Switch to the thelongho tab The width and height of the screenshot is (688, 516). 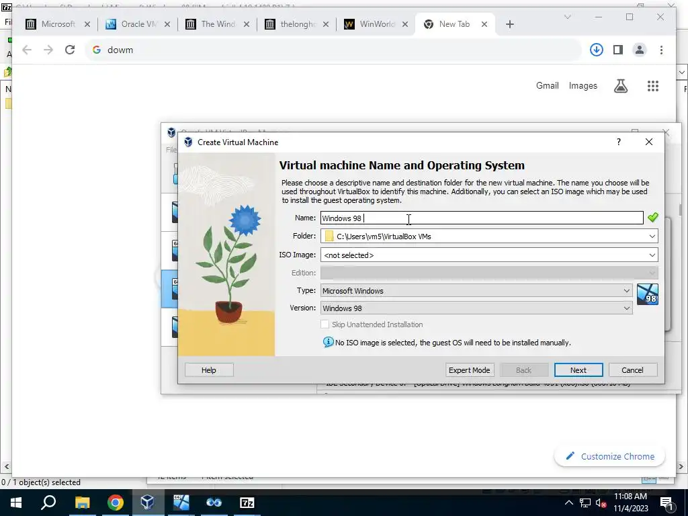pyautogui.click(x=296, y=24)
